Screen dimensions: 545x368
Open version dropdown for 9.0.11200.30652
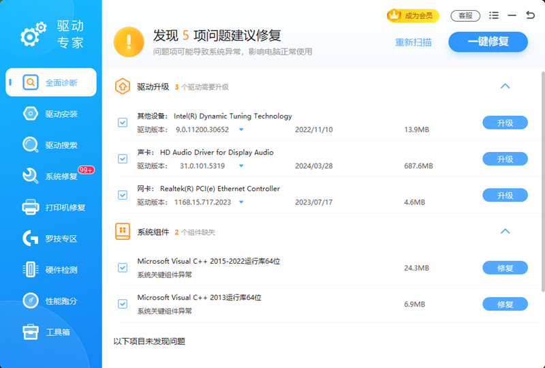(241, 129)
